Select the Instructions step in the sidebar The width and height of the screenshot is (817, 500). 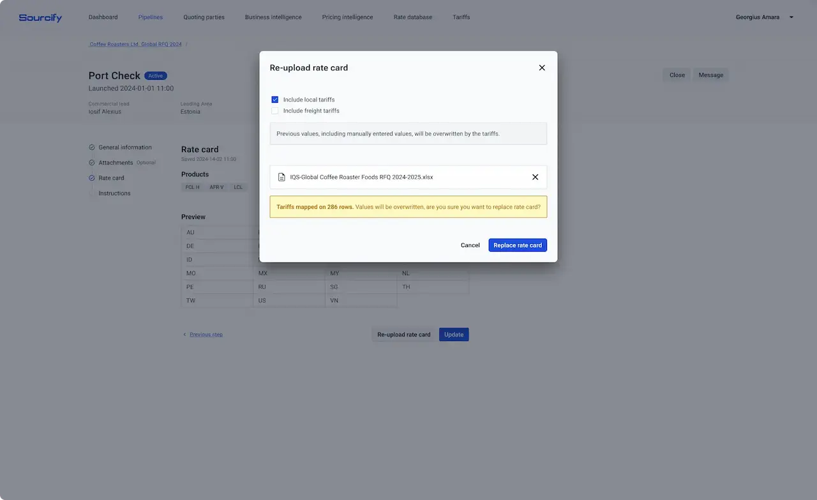pos(114,193)
